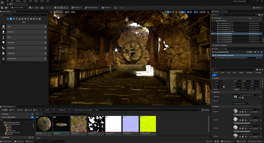Open the Window menu
Image resolution: width=264 pixels, height=143 pixels.
(18, 1)
